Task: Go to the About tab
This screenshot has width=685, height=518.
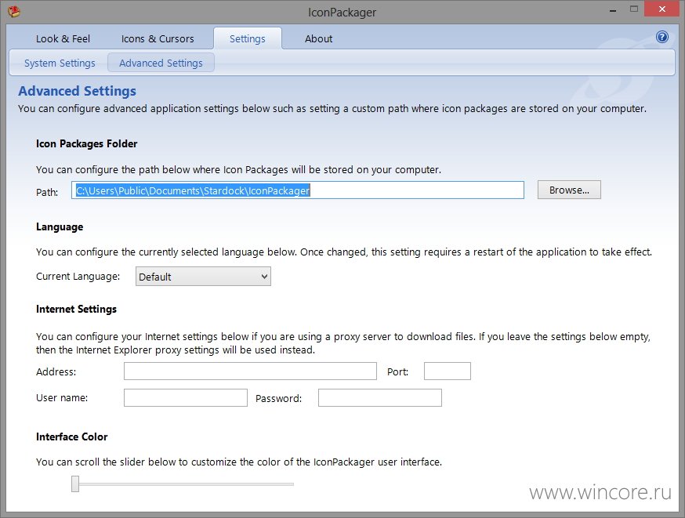Action: click(x=318, y=39)
